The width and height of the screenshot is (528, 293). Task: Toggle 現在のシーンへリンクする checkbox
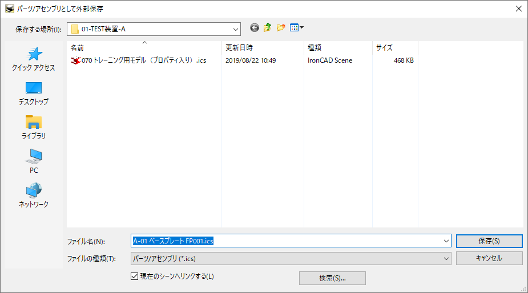tap(134, 276)
